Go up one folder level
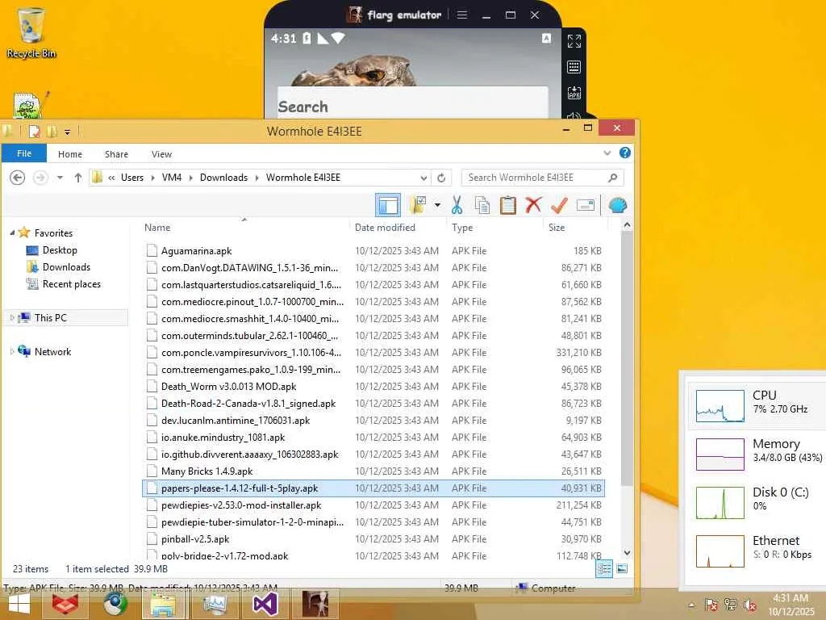 coord(78,178)
